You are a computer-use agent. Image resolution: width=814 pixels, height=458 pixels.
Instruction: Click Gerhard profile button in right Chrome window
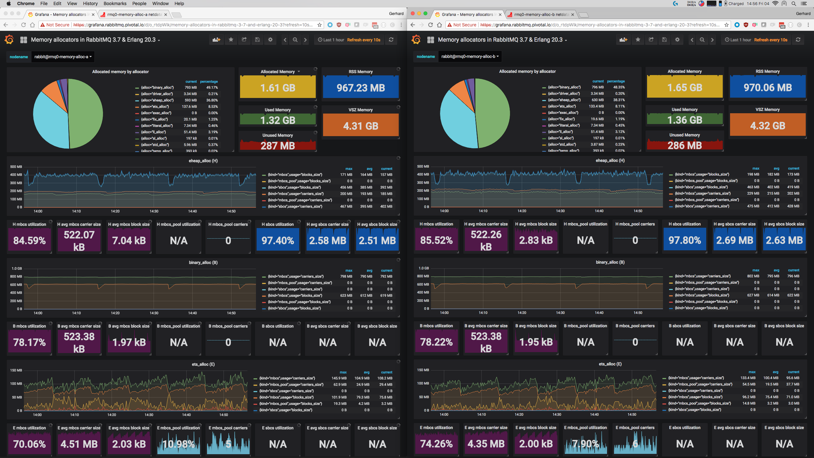click(x=803, y=14)
